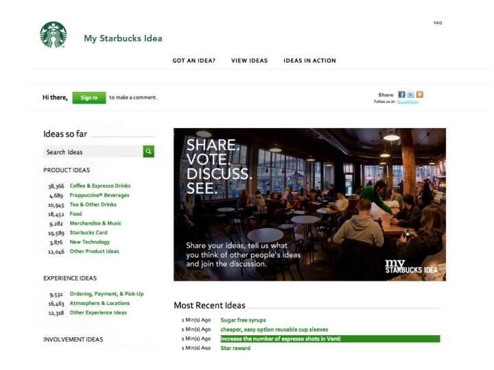Open the Sugar free syrups idea
This screenshot has width=494, height=370.
(x=243, y=320)
